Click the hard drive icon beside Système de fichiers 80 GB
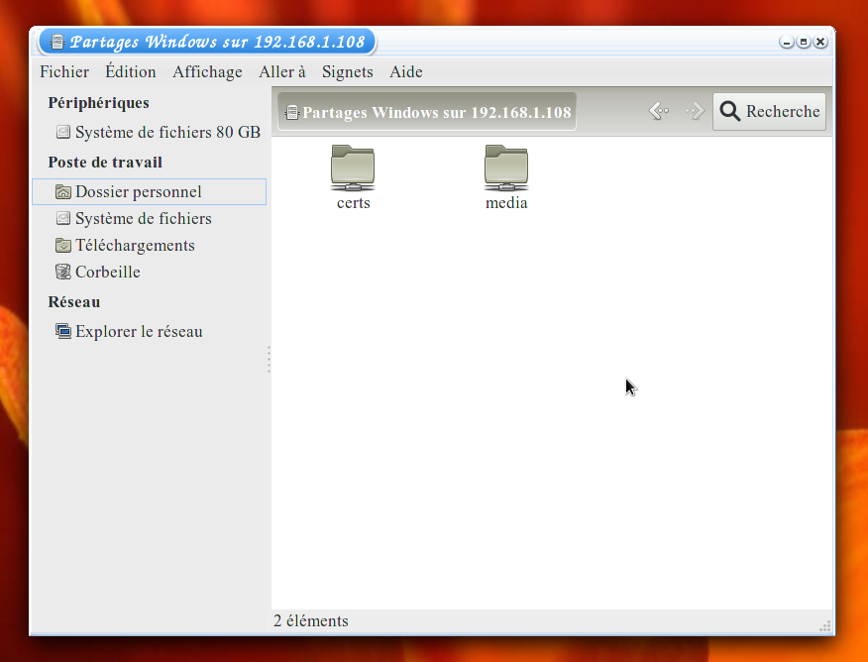The width and height of the screenshot is (868, 662). pyautogui.click(x=63, y=132)
